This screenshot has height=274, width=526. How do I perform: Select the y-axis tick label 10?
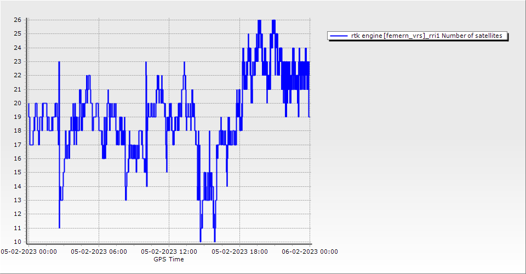[18, 242]
